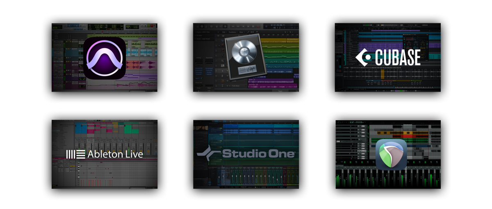Click the Reaper app icon
Viewport: 492px width, 209px height.
(391, 154)
